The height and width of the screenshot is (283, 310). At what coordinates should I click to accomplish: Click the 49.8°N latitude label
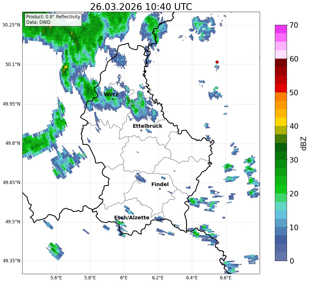[13, 143]
